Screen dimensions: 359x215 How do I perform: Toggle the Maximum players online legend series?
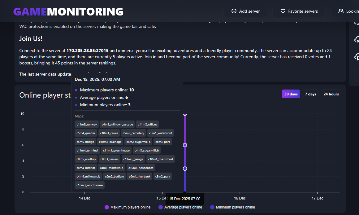point(128,207)
